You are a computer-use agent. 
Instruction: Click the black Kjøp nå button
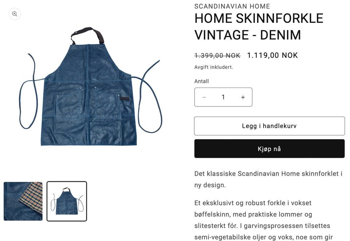[269, 149]
